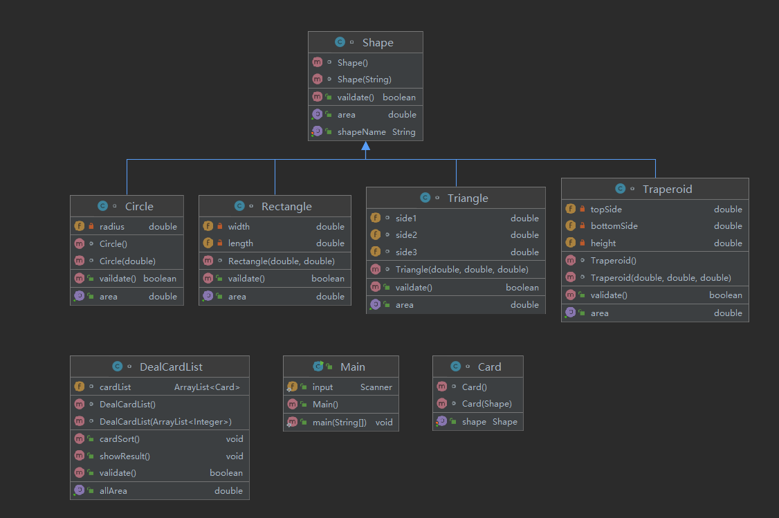Click the Scanner type of input field

376,387
